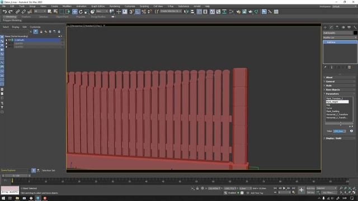The image size is (358, 201).
Task: Click the Select and Place icon
Action: coord(92,12)
